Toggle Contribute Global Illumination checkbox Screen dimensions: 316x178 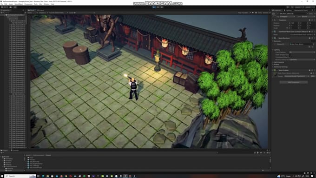[x=290, y=57]
